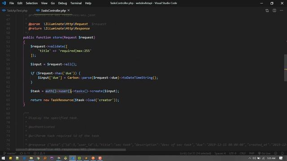
Task: Open the View menu
Action: (x=44, y=3)
